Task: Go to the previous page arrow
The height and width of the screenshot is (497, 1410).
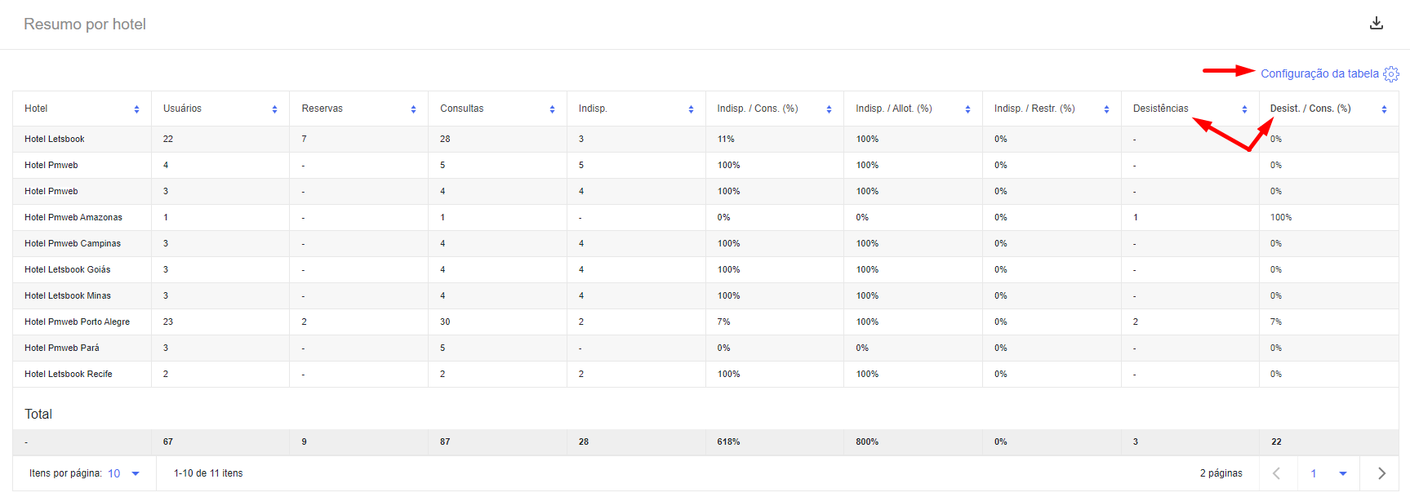Action: [x=1277, y=473]
